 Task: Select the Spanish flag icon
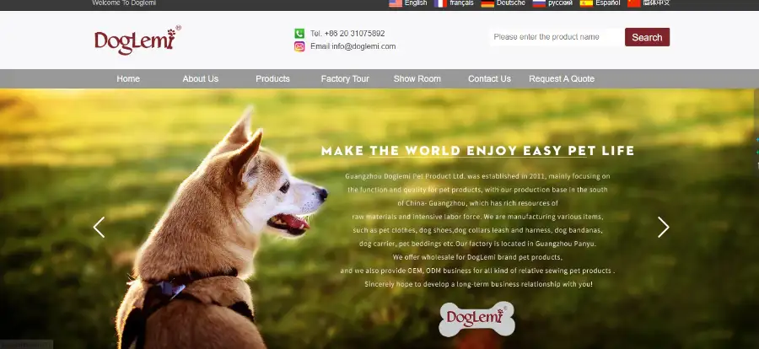pyautogui.click(x=586, y=3)
